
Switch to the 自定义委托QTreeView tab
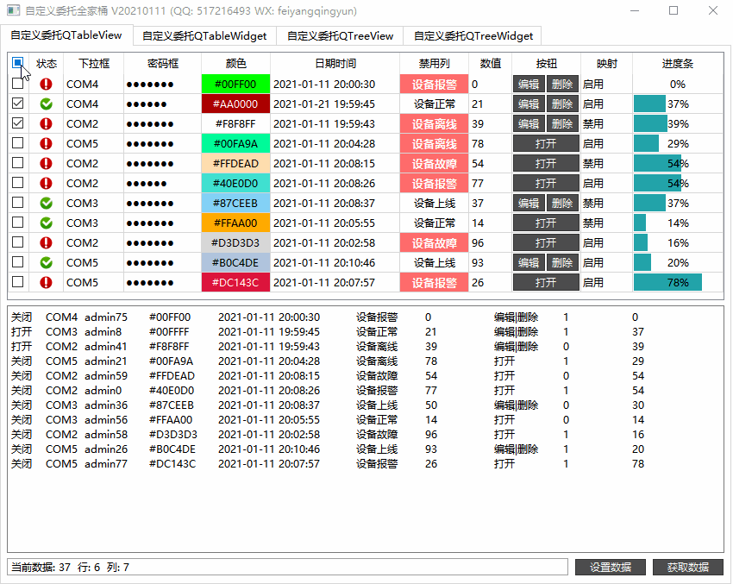pos(340,36)
